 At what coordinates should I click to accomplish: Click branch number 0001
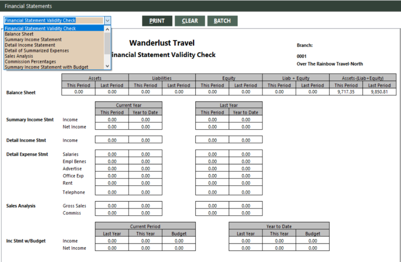pyautogui.click(x=302, y=56)
